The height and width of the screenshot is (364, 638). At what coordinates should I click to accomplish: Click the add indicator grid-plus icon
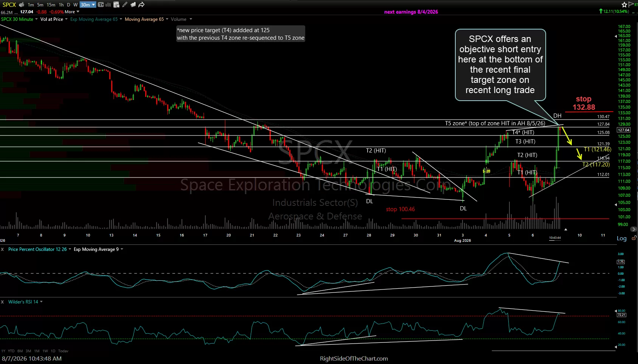116,5
